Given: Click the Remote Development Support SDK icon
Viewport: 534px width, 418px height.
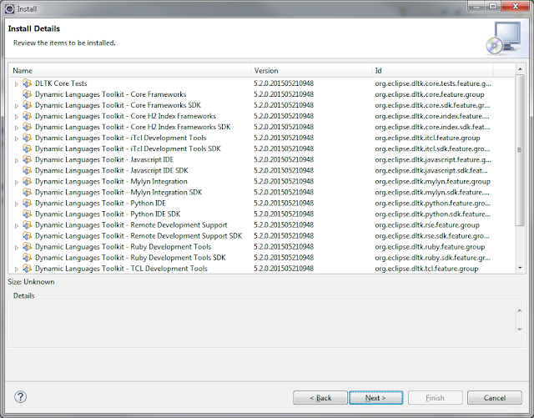Looking at the screenshot, I should point(28,236).
